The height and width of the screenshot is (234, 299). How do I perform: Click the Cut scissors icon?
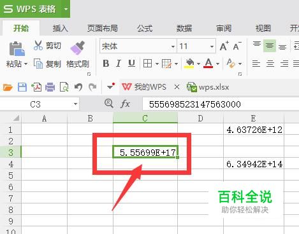(38, 45)
